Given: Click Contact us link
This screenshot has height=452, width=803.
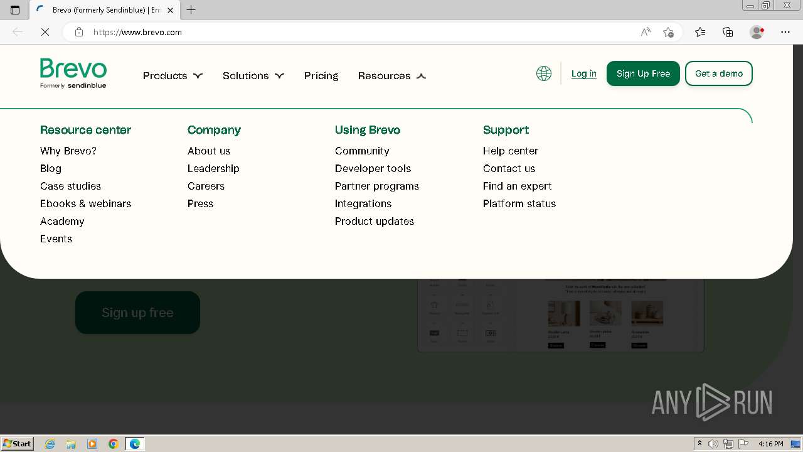Looking at the screenshot, I should tap(509, 168).
